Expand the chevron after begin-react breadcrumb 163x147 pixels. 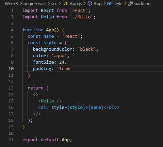(x=49, y=4)
